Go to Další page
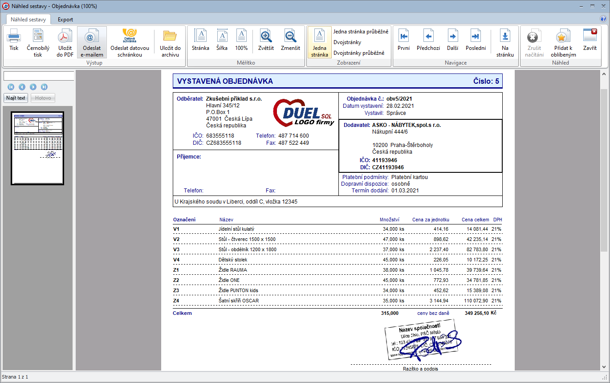 [452, 40]
